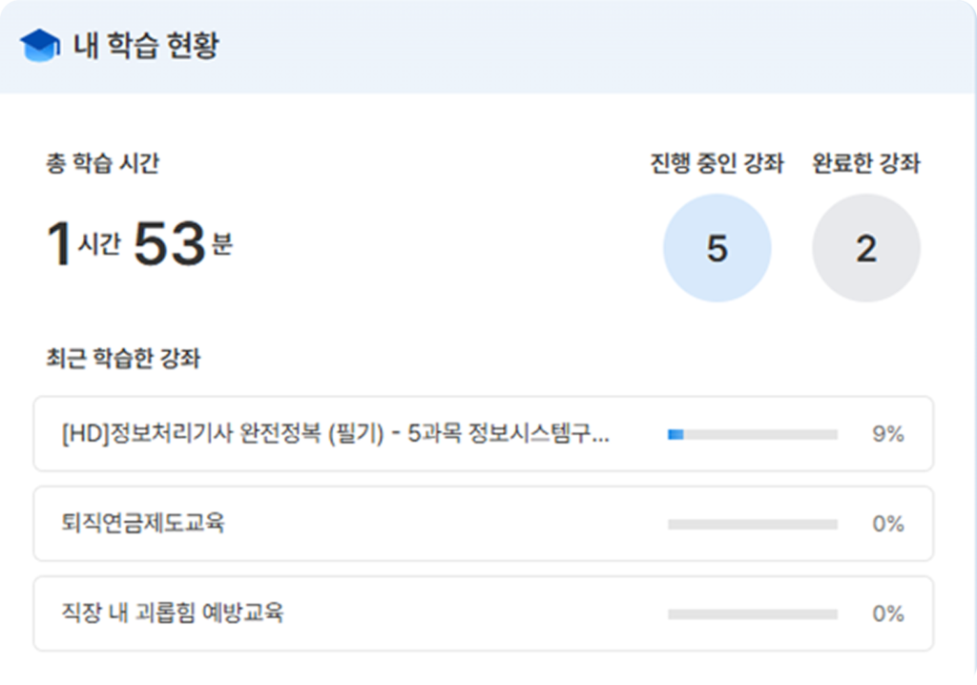977x685 pixels.
Task: Click 0% label of 퇴직연금제도교육 course
Action: 887,524
